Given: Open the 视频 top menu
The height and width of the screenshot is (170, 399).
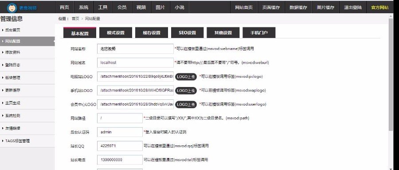Looking at the screenshot, I should point(141,8).
